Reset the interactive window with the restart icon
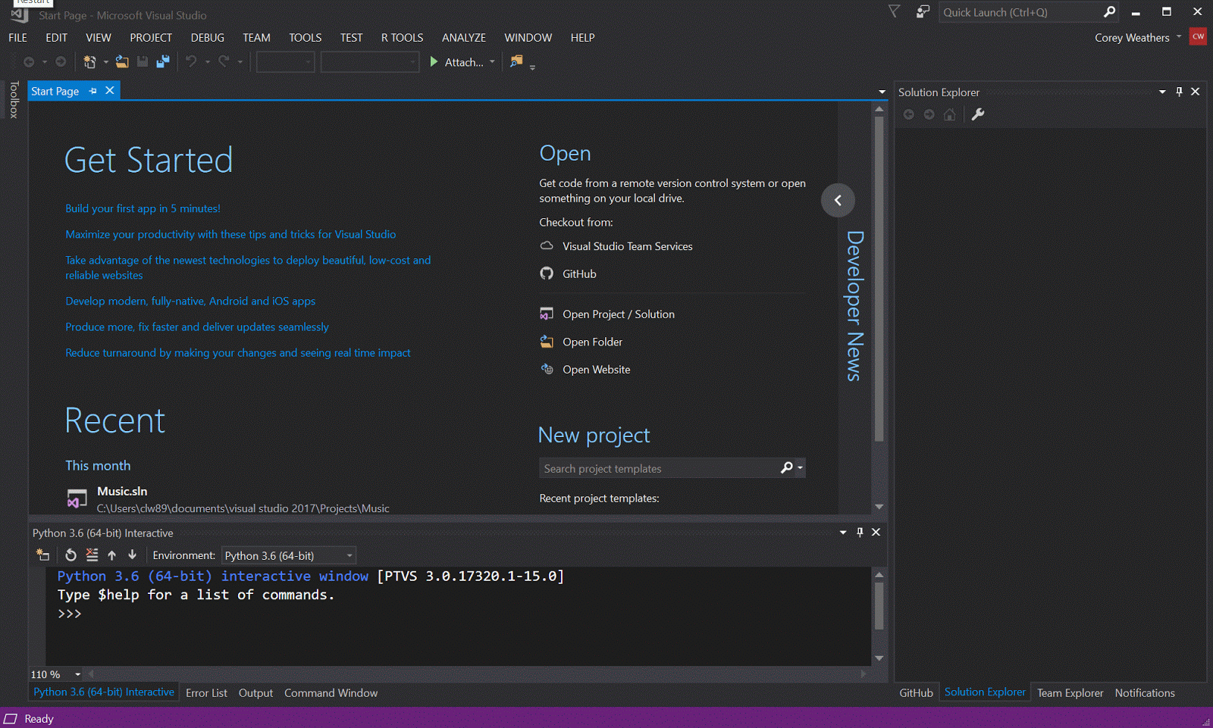Image resolution: width=1213 pixels, height=728 pixels. [71, 555]
